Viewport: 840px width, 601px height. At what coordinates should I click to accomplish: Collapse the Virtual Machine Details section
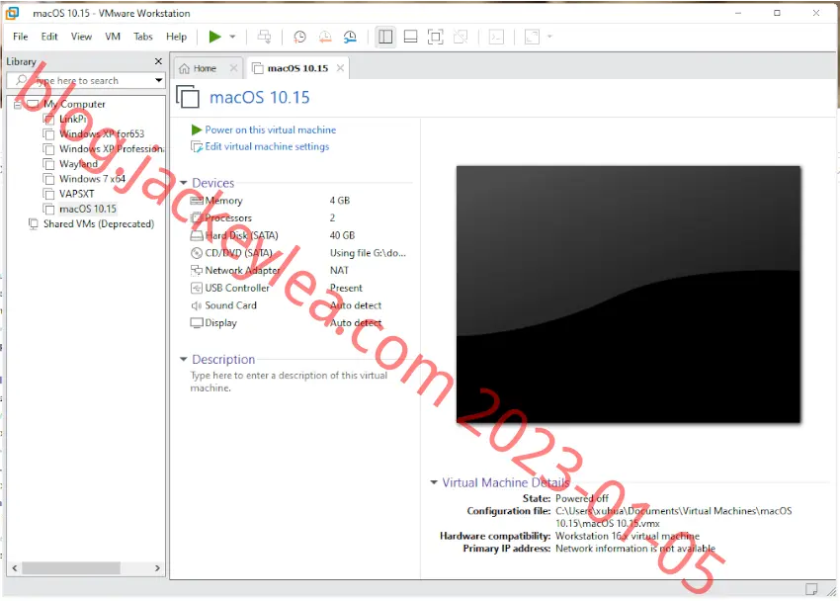[434, 482]
